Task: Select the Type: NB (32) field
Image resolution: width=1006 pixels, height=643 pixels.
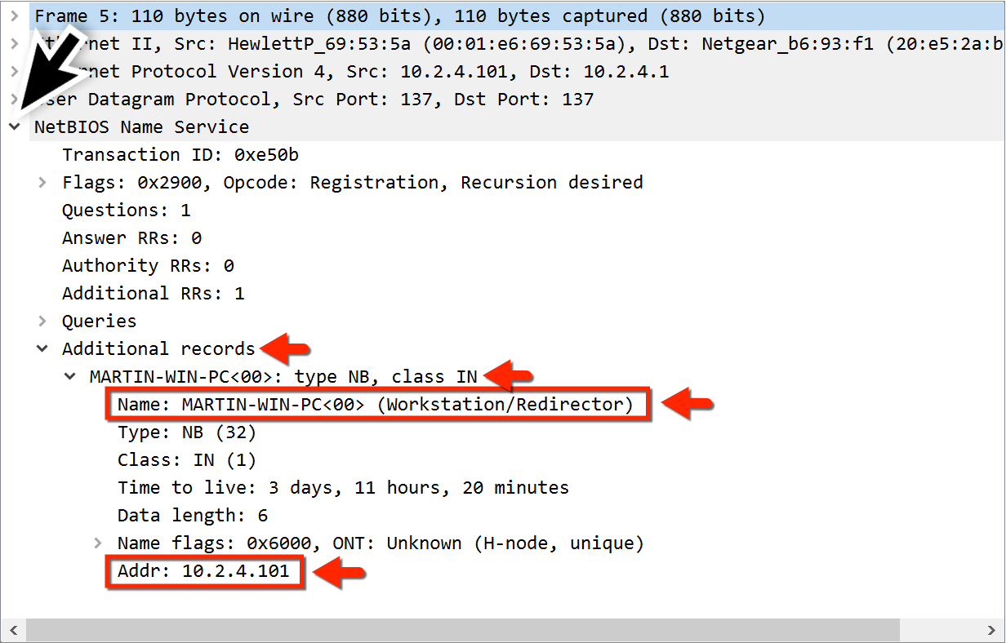Action: [x=187, y=432]
